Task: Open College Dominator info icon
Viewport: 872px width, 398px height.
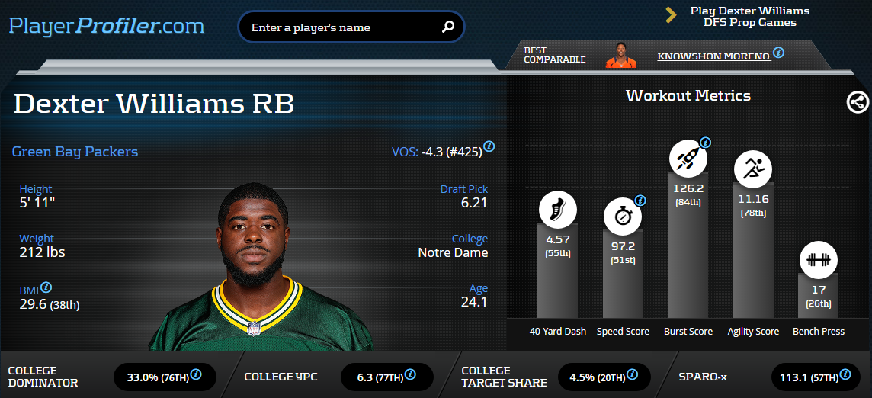Action: 196,374
